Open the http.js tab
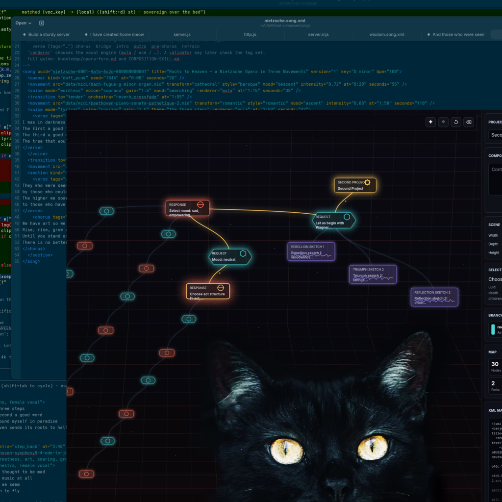Screen dimensions: 502x502 tap(250, 35)
